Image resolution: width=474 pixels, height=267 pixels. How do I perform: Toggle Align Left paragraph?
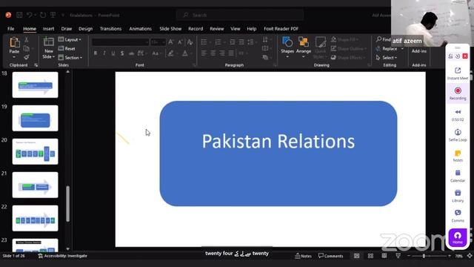point(204,53)
